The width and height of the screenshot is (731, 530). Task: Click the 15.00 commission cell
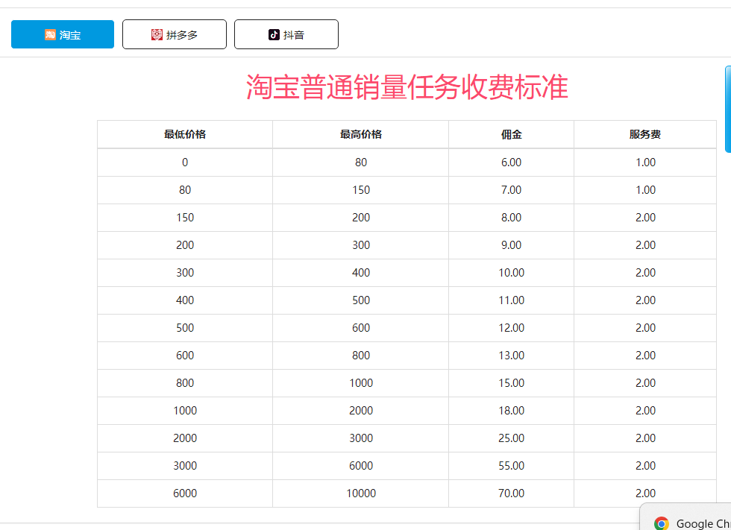coord(512,383)
